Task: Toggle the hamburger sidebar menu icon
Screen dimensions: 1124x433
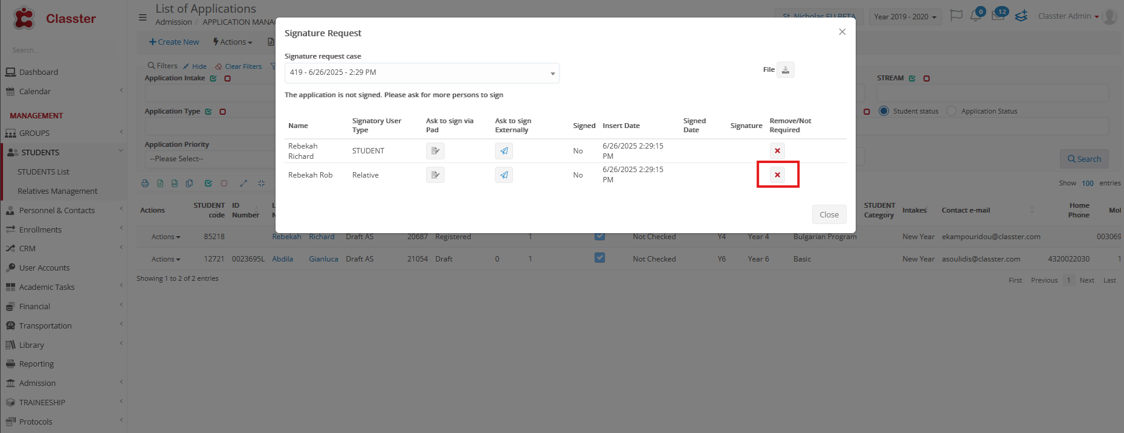Action: tap(143, 18)
